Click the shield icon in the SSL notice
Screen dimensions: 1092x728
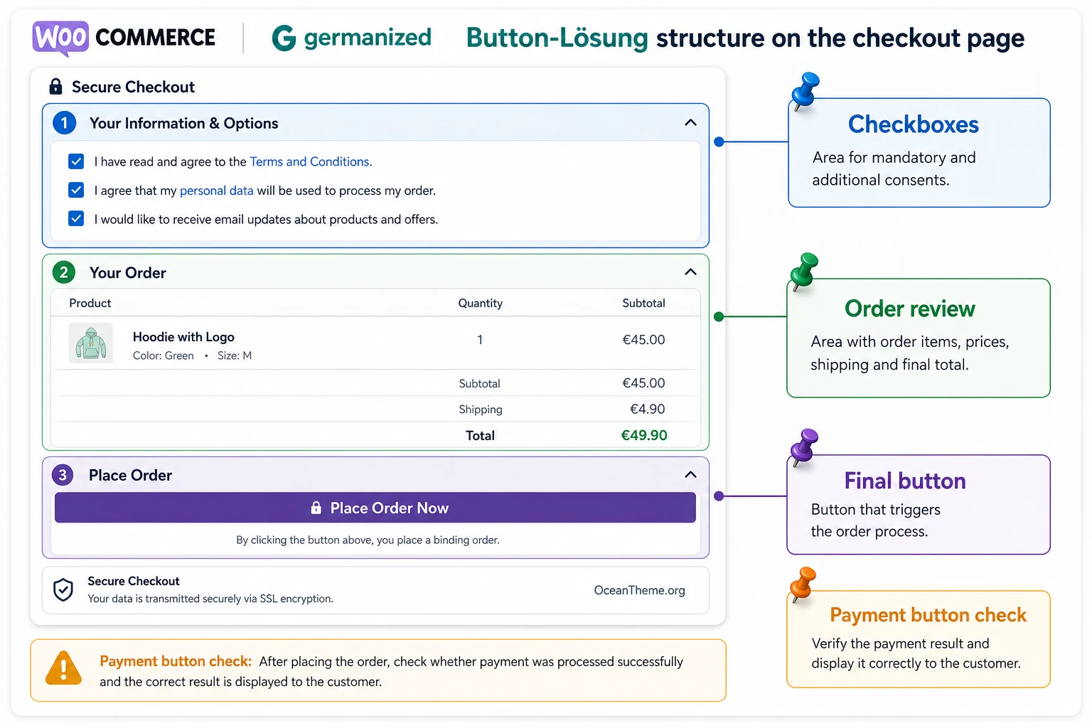point(63,589)
